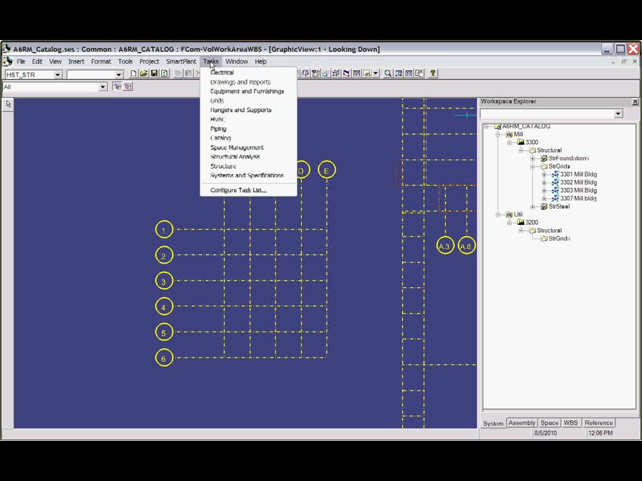Select Systems and Specifications task
This screenshot has height=481, width=642.
tap(248, 175)
